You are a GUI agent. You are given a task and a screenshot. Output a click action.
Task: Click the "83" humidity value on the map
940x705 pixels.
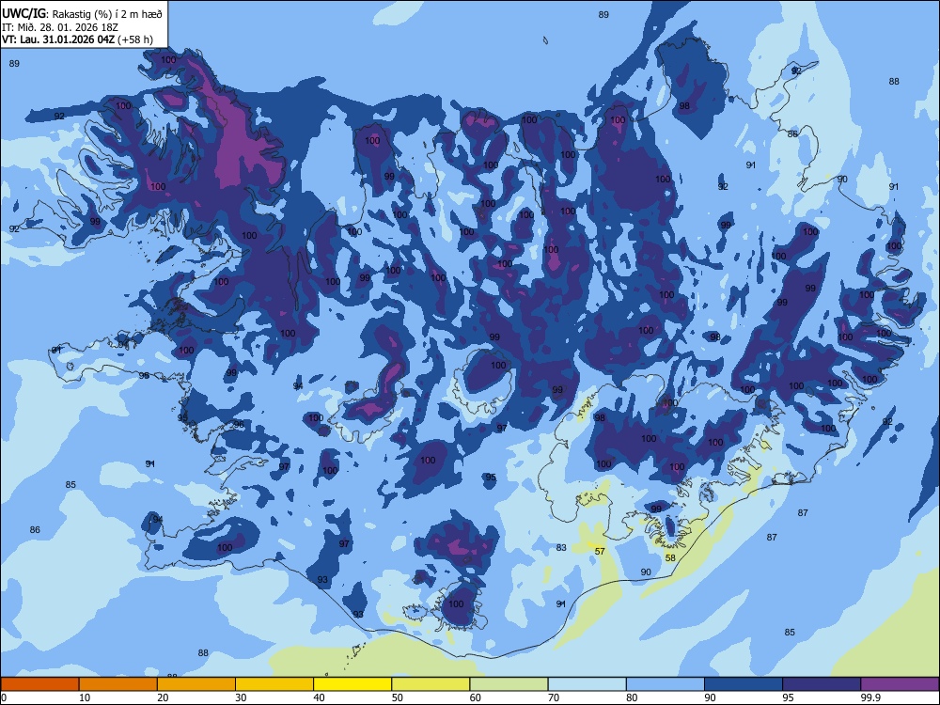(561, 547)
